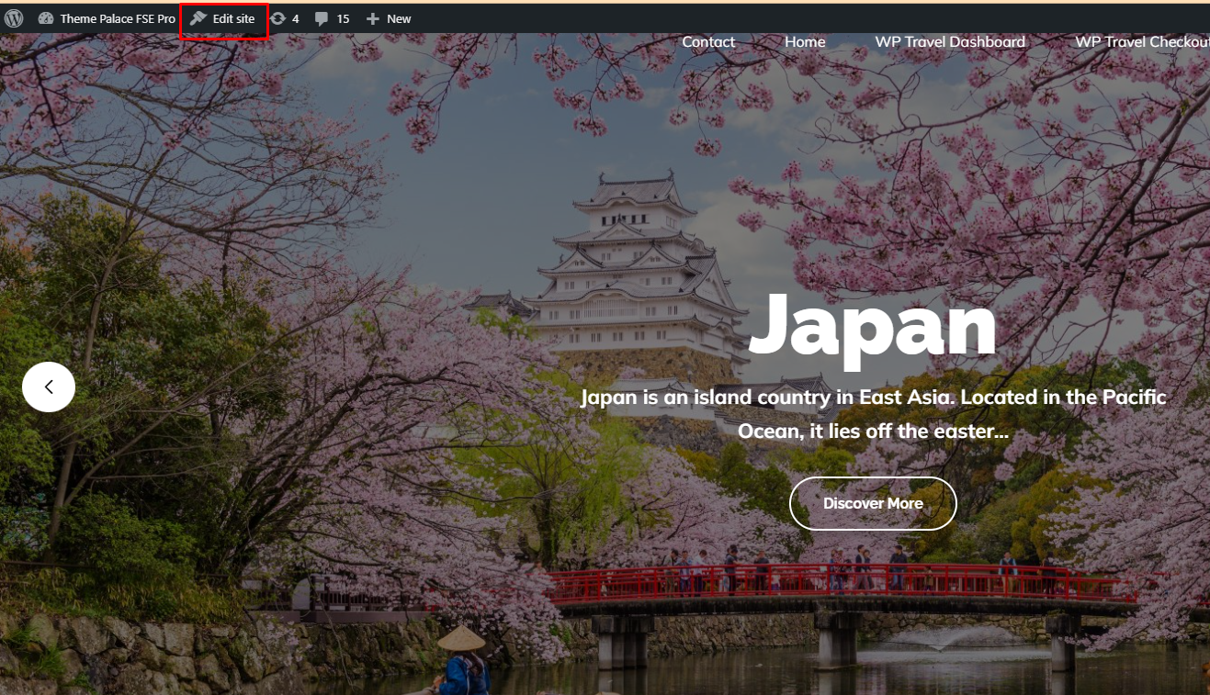This screenshot has width=1210, height=695.
Task: Click the plus icon next to New
Action: (x=372, y=18)
